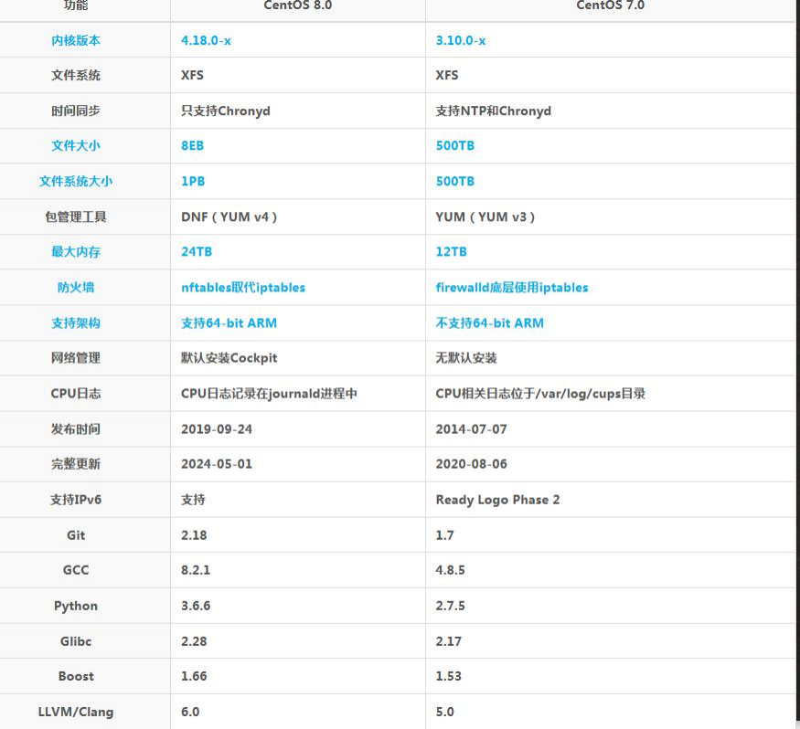This screenshot has height=729, width=800.
Task: Click GCC version '8.2.1'
Action: coord(196,569)
